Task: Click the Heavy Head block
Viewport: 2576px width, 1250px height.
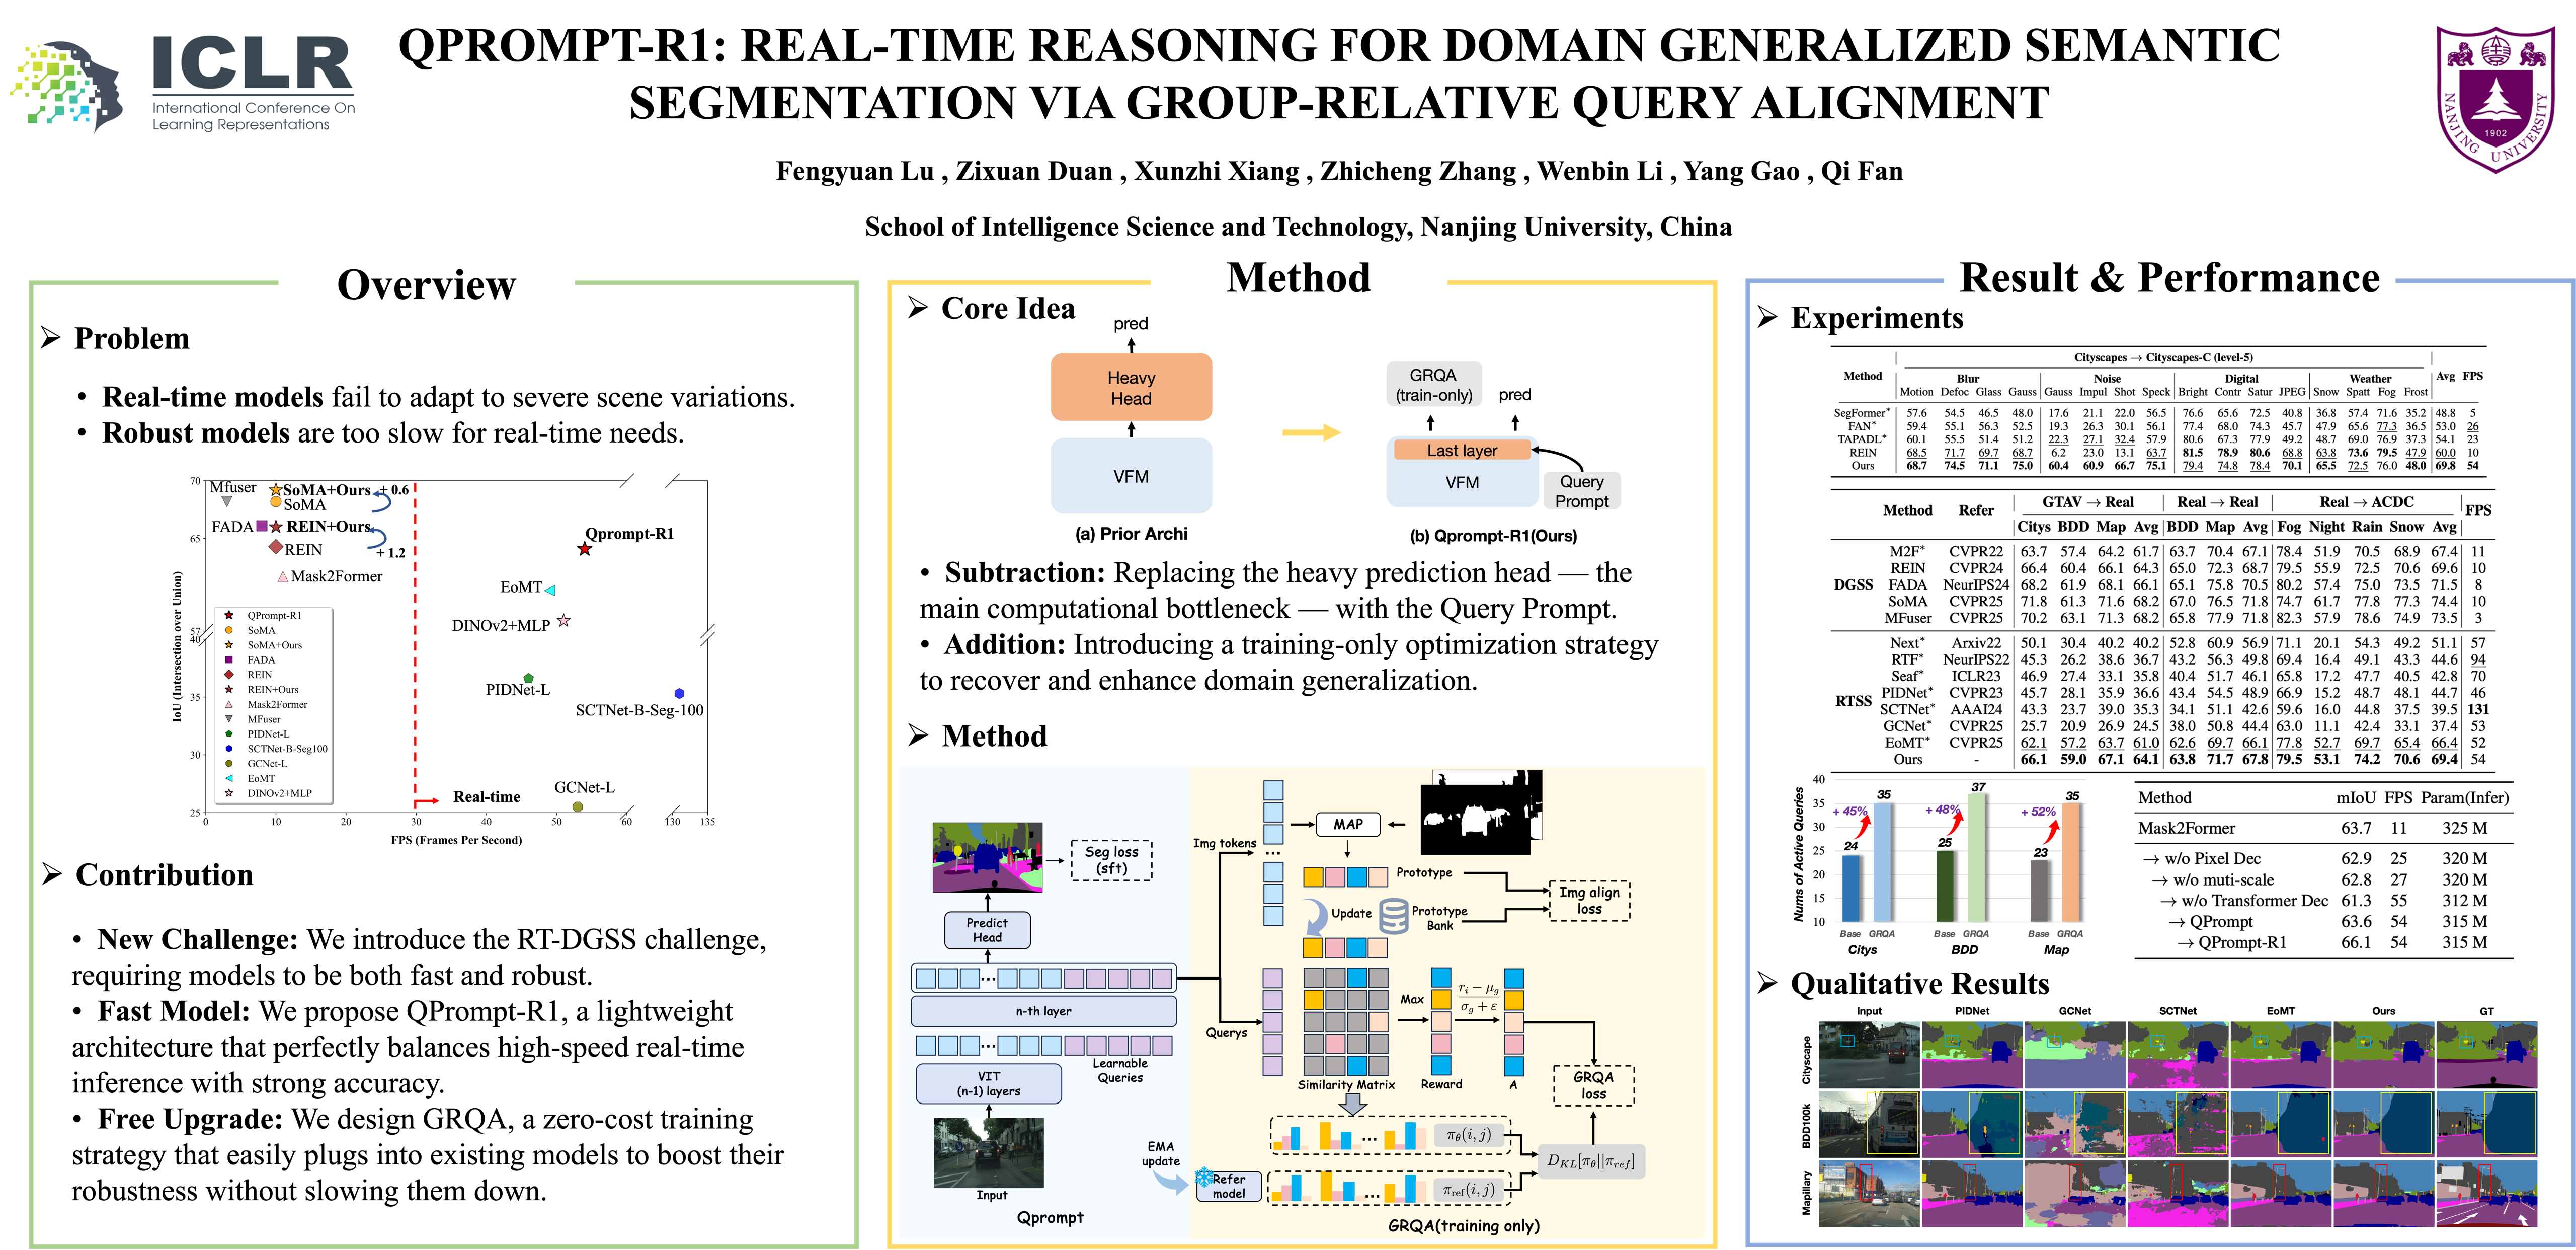Action: [1131, 387]
